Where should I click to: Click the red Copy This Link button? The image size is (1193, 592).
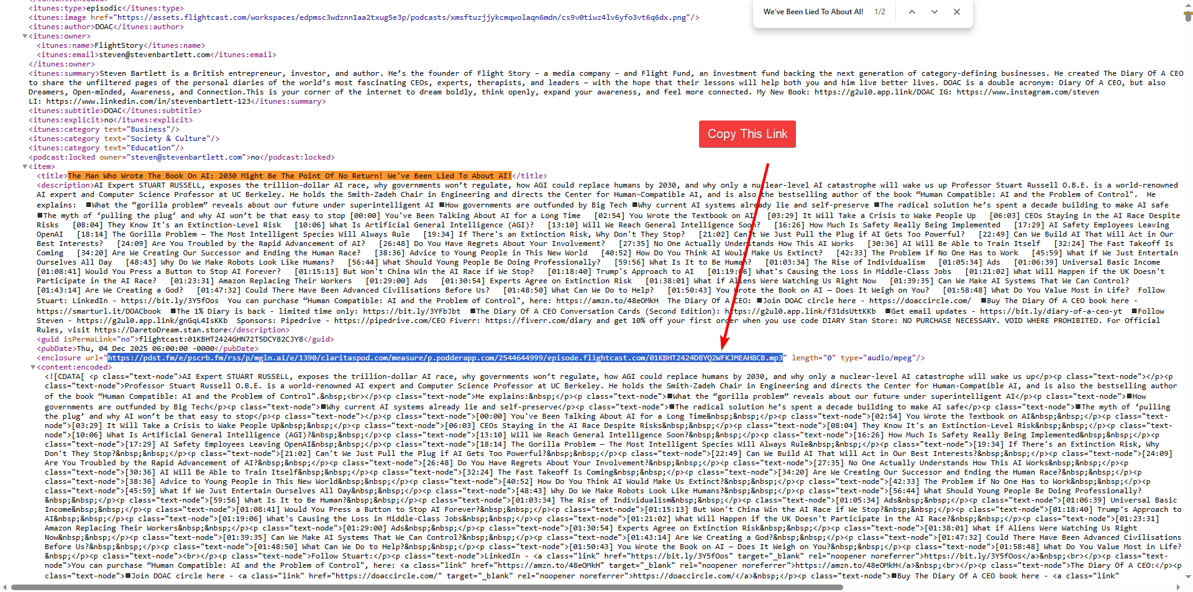(747, 134)
